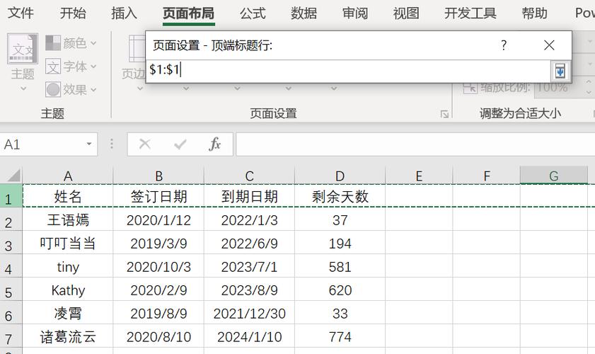Close the 页面设置 顶端标题行 dialog

pos(549,45)
